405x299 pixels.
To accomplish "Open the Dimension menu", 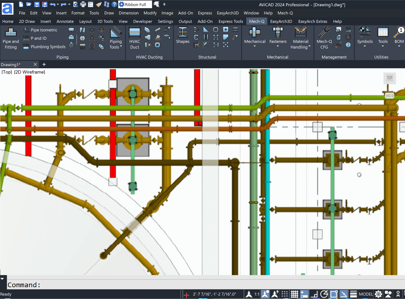I will click(x=129, y=13).
